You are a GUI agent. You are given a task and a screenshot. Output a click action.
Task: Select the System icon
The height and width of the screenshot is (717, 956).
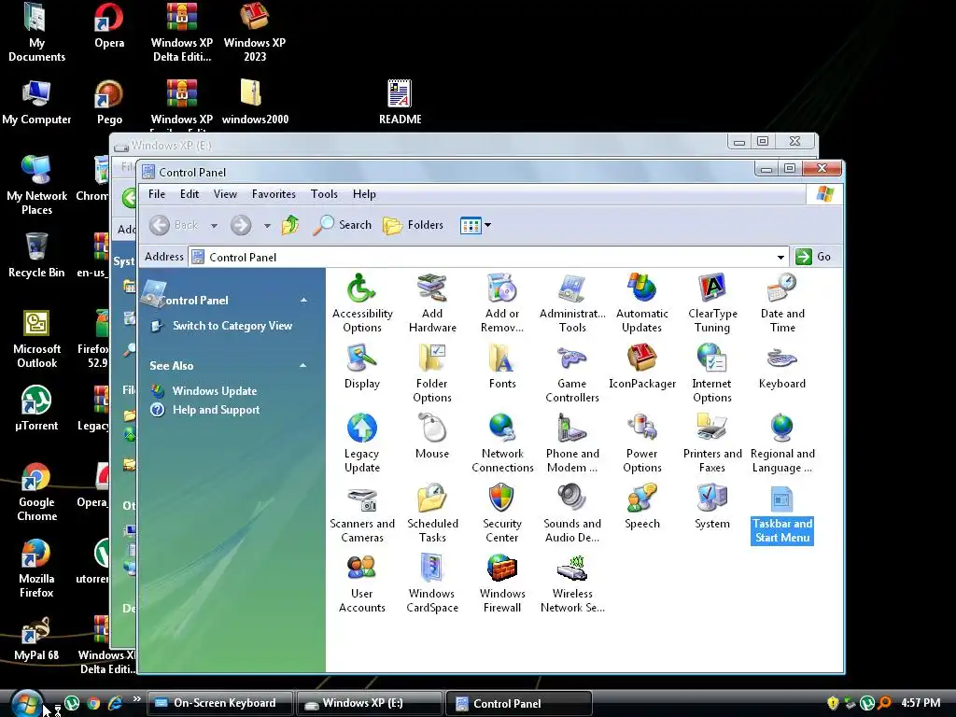(x=712, y=507)
